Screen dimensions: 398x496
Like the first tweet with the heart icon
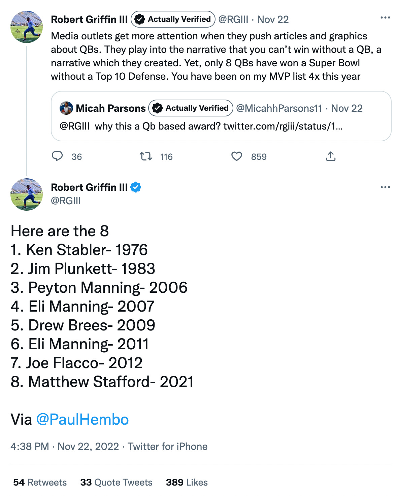coord(237,156)
